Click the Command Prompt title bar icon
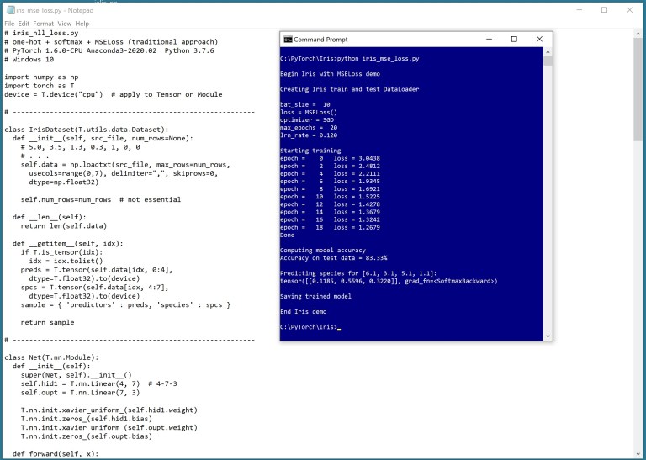The width and height of the screenshot is (646, 460). coord(288,40)
